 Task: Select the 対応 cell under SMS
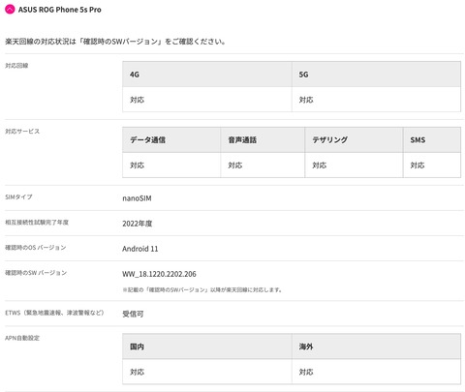coord(432,165)
